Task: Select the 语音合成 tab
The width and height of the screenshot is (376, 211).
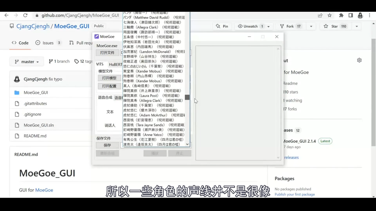Action: (105, 98)
